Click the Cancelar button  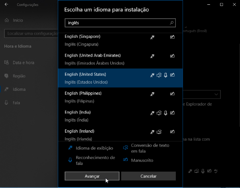click(x=148, y=176)
